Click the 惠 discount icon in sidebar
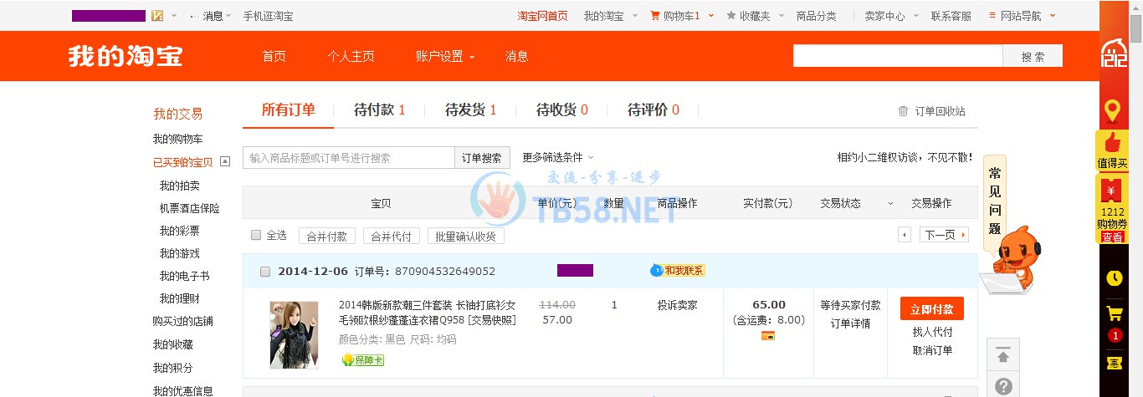 (x=1114, y=363)
